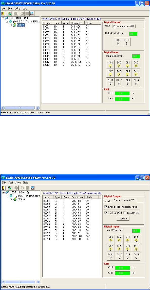Expand 6051W node in count:00001 window
This screenshot has width=150, height=290.
(11, 25)
